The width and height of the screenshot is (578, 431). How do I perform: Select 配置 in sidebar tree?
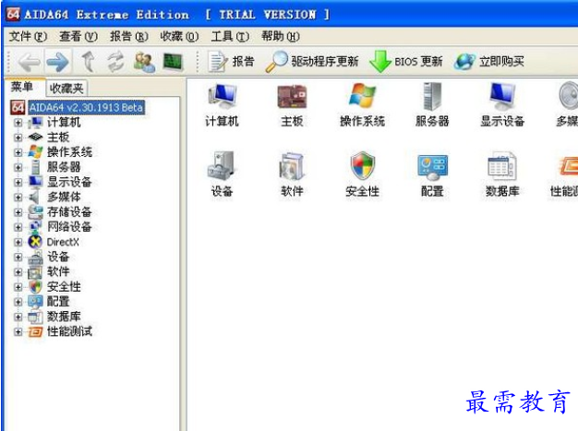(x=58, y=302)
